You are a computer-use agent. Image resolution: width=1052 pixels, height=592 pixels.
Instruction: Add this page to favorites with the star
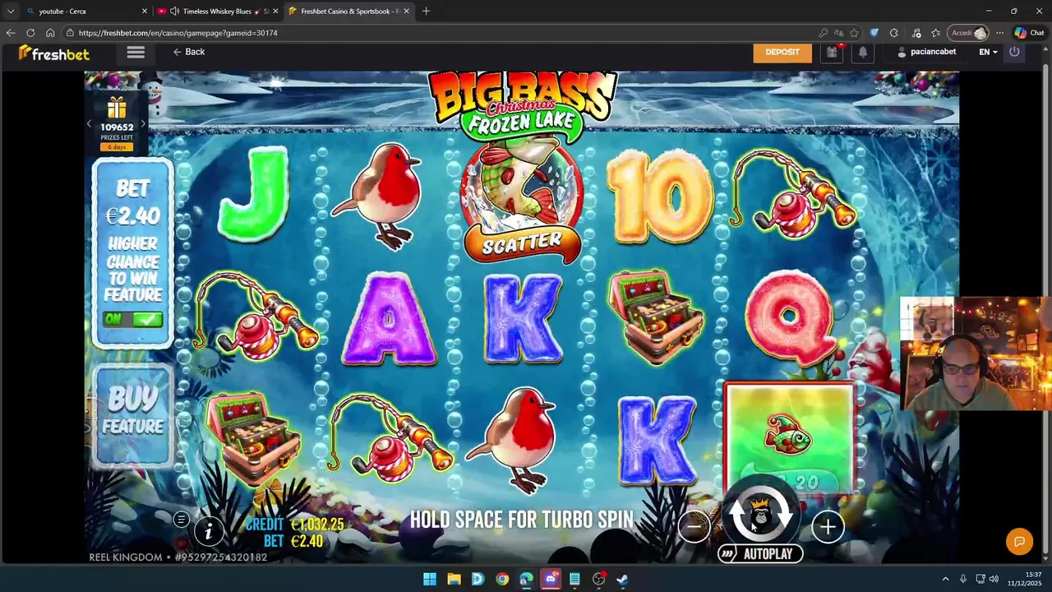pyautogui.click(x=854, y=33)
